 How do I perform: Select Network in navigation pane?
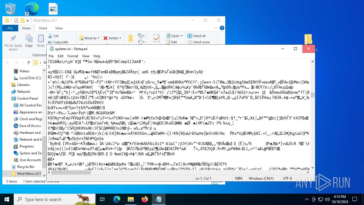pyautogui.click(x=24, y=92)
